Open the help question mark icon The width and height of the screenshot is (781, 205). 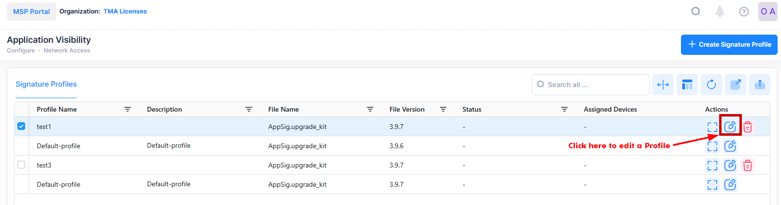coord(744,12)
